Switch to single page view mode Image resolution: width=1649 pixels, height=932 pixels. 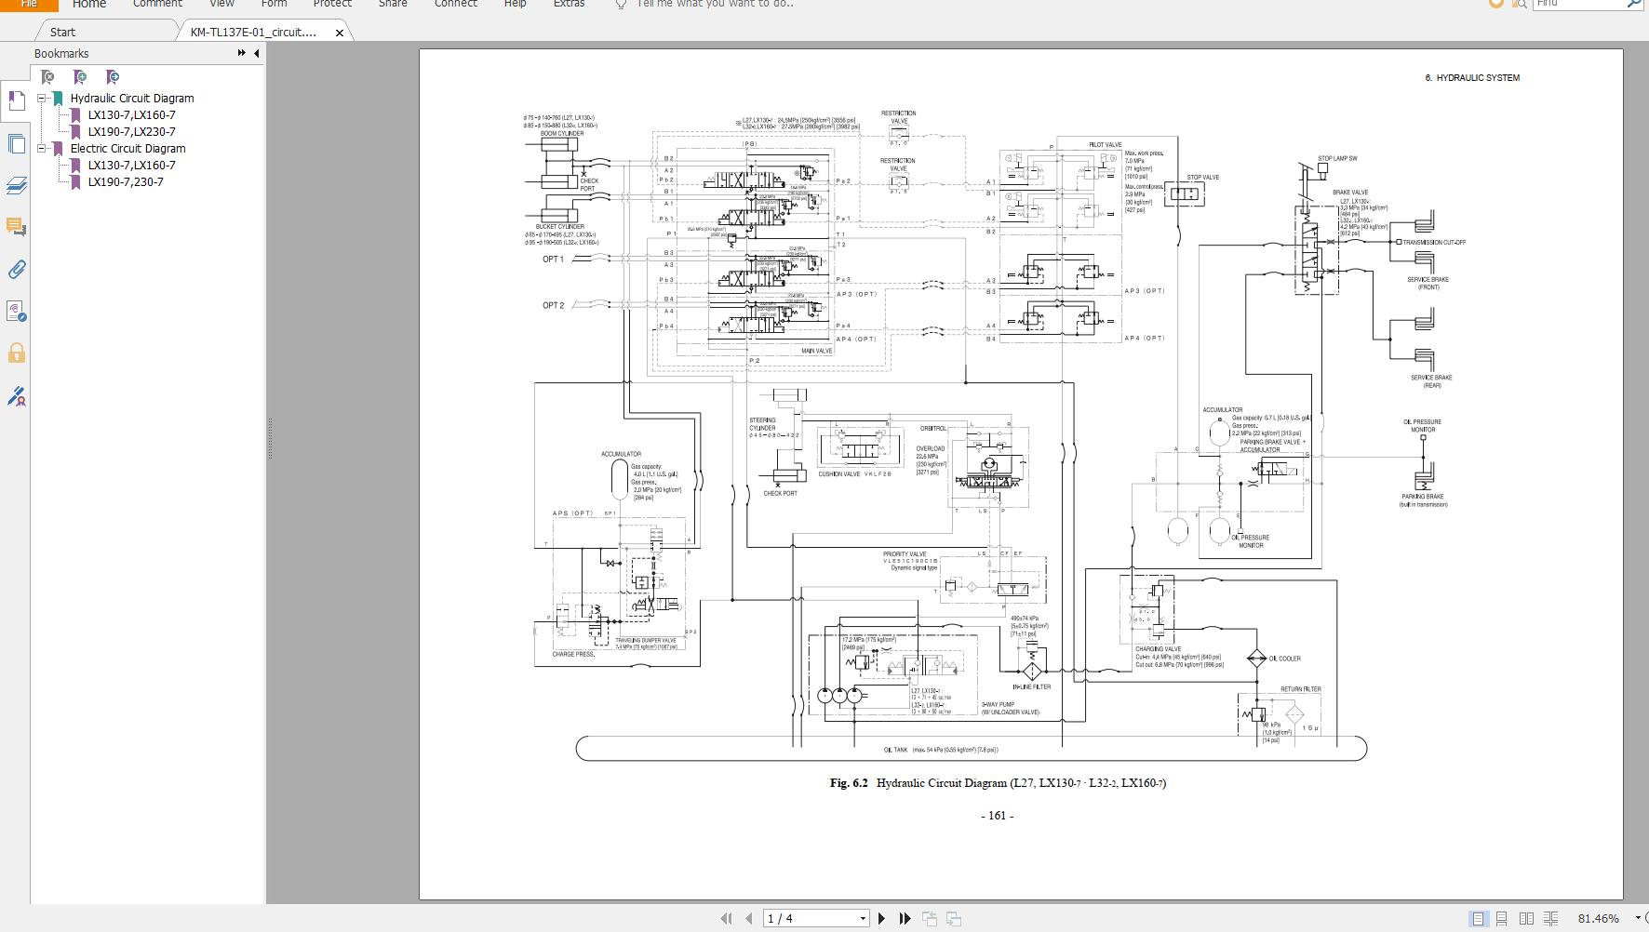[1478, 919]
